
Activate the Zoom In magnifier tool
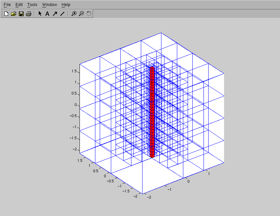[74, 14]
